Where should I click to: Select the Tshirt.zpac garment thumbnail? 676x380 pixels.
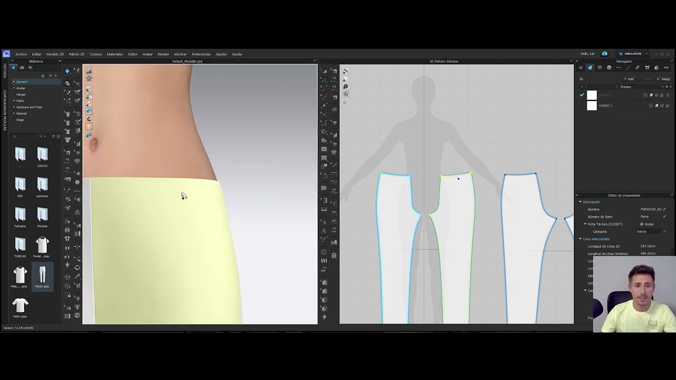[x=20, y=307]
